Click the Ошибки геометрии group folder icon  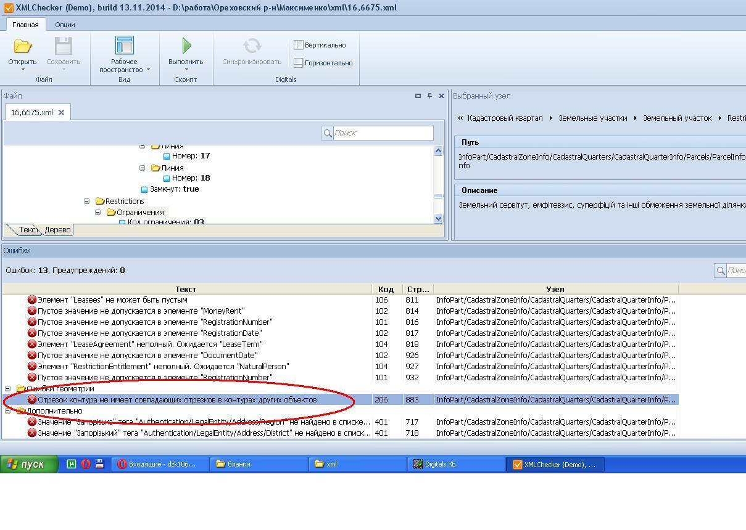[20, 389]
